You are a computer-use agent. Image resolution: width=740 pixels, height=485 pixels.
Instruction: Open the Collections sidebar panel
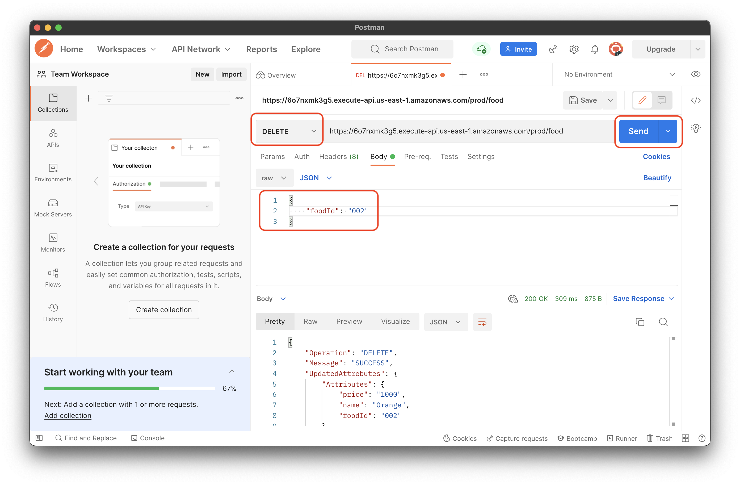click(x=53, y=103)
